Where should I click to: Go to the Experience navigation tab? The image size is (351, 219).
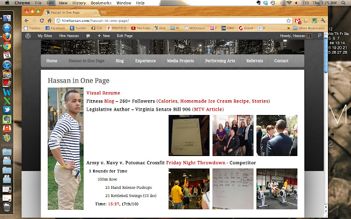click(145, 61)
